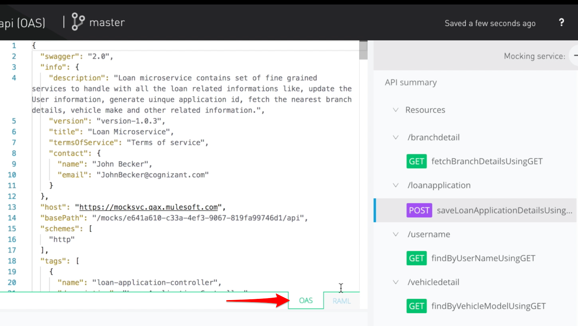This screenshot has width=578, height=326.
Task: Collapse the Resources section
Action: (x=395, y=110)
